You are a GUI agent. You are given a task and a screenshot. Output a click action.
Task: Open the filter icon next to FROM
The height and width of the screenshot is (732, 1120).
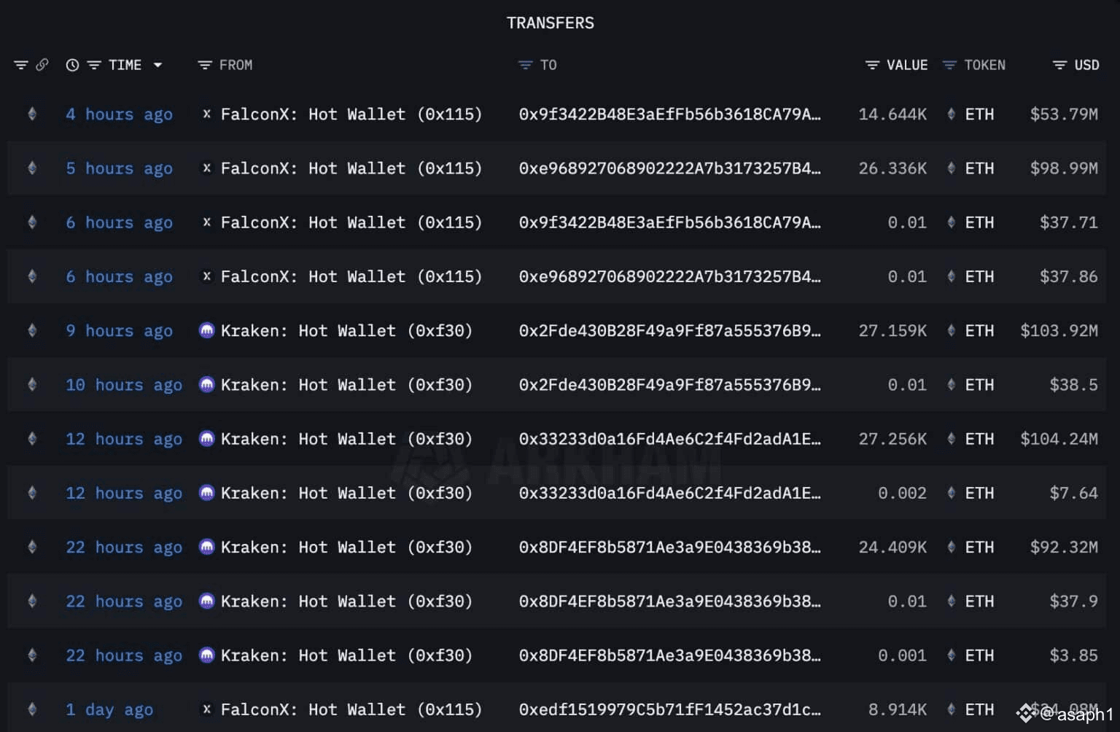click(x=205, y=65)
